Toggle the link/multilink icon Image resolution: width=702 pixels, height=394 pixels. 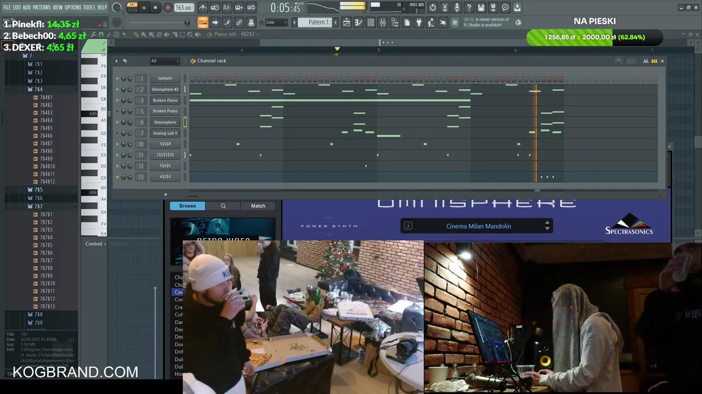coord(239,22)
